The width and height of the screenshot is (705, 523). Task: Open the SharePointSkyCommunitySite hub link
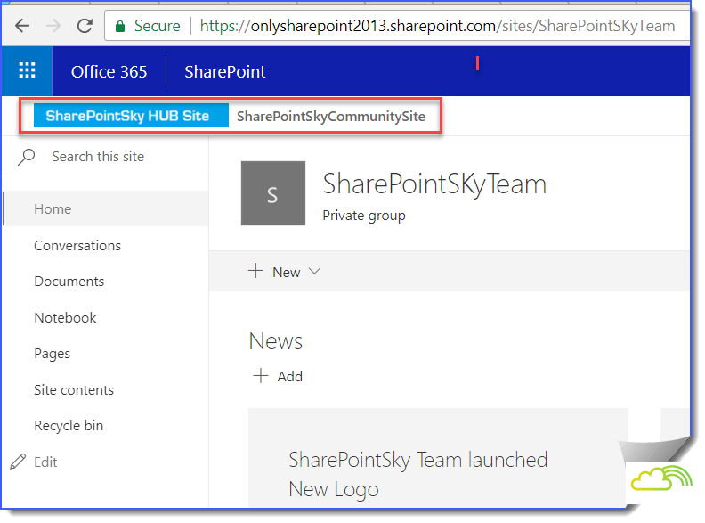(x=331, y=116)
